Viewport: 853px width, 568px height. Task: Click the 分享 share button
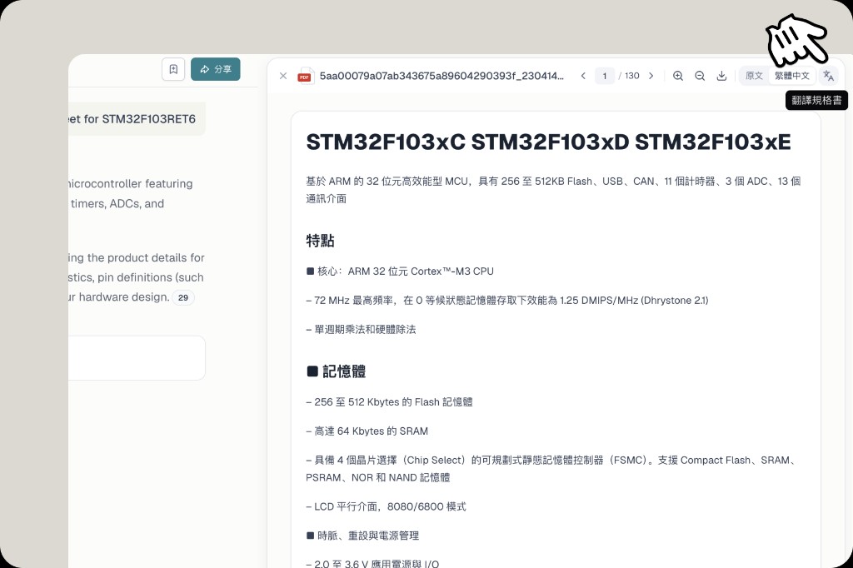pyautogui.click(x=216, y=69)
